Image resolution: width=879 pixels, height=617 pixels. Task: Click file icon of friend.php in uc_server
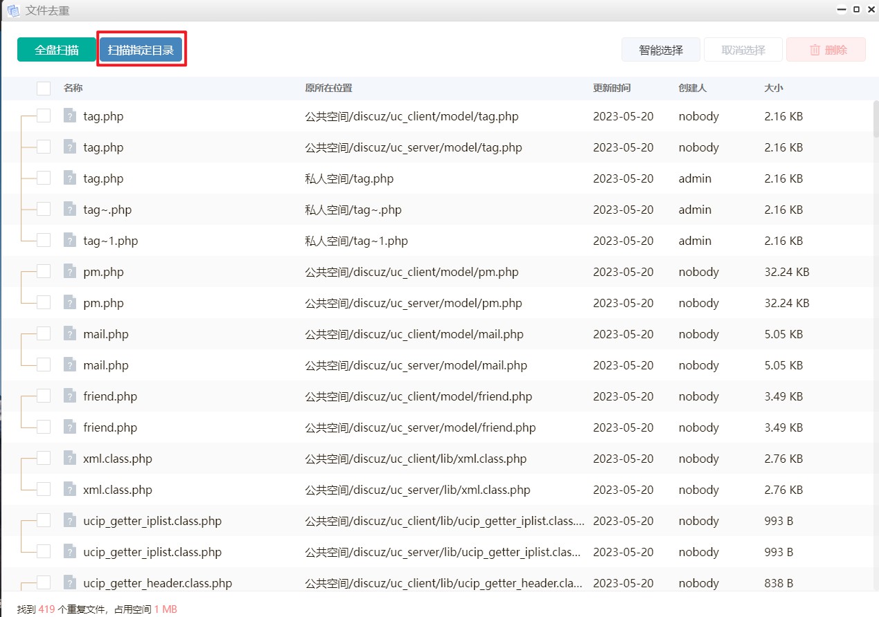[69, 427]
